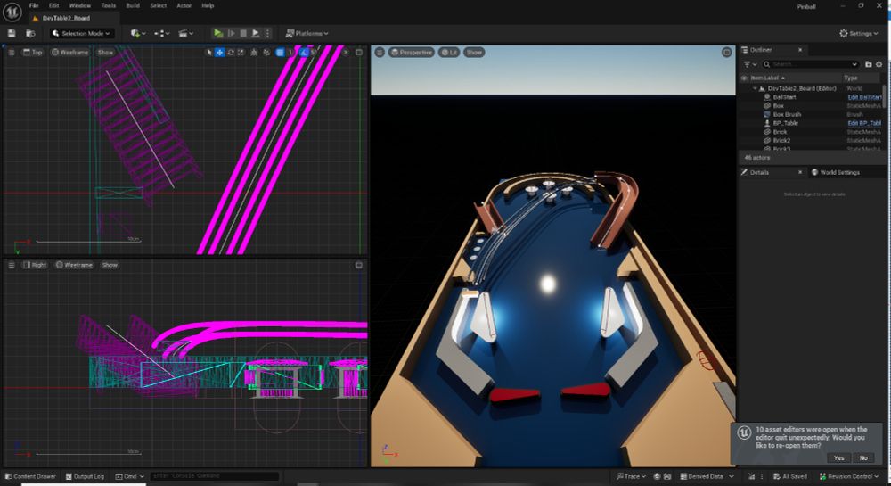This screenshot has height=486, width=891.
Task: Open the Outliner settings gear
Action: coord(879,64)
